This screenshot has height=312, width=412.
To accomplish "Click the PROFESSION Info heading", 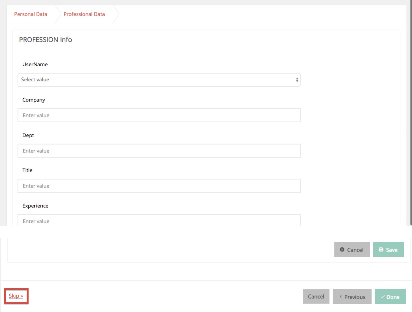I will click(x=45, y=40).
